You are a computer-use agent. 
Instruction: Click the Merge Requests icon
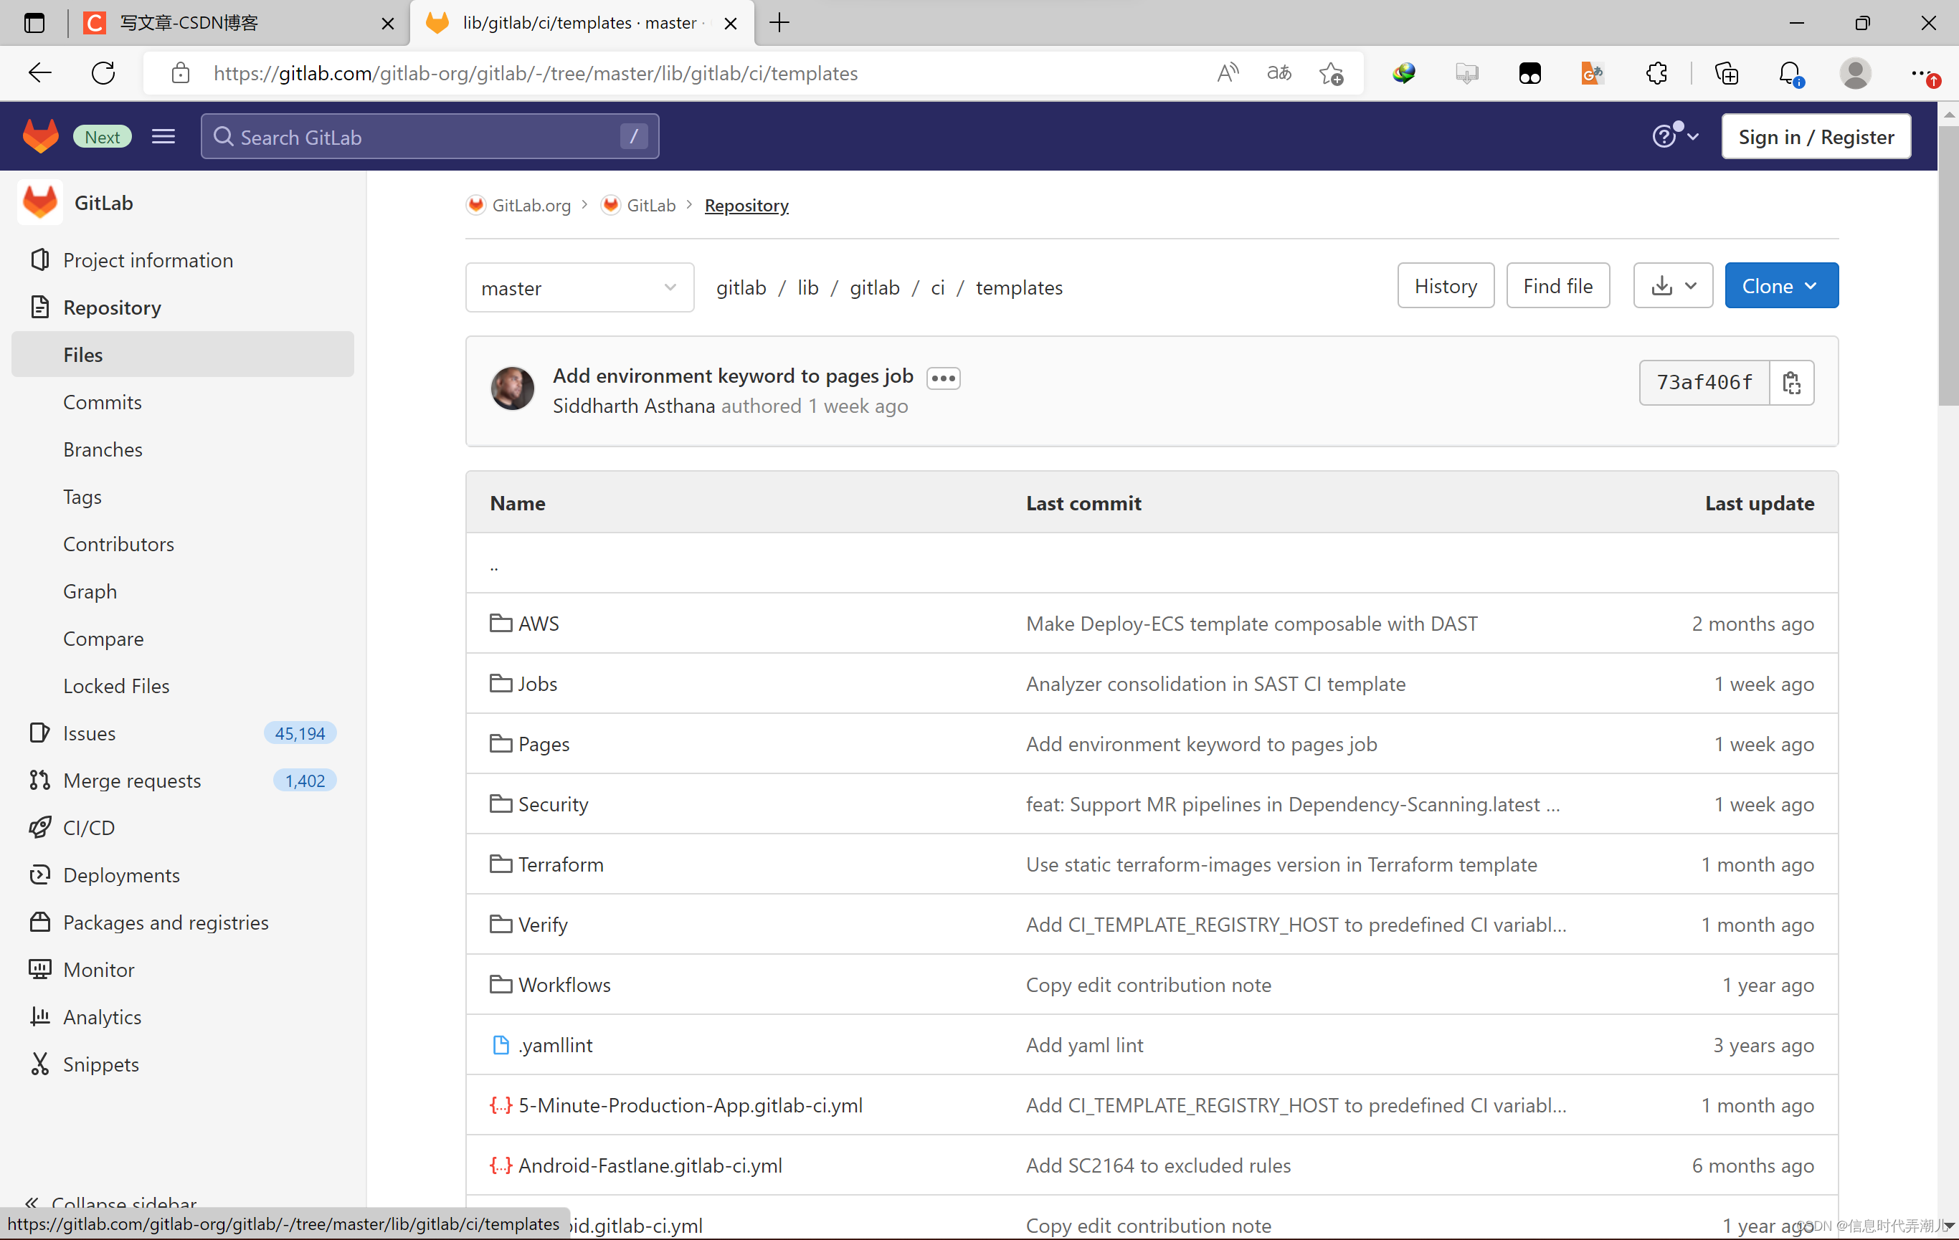39,781
